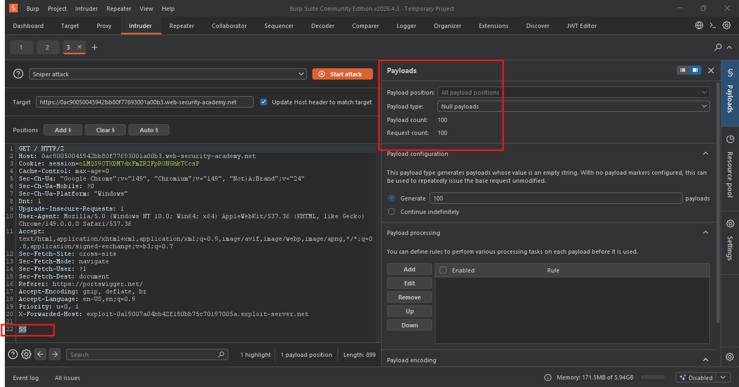Go to previous search match arrow
Screen dimensions: 739x387
40,354
